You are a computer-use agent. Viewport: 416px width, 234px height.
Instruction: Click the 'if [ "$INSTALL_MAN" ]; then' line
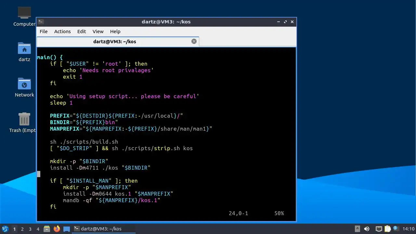pos(94,181)
